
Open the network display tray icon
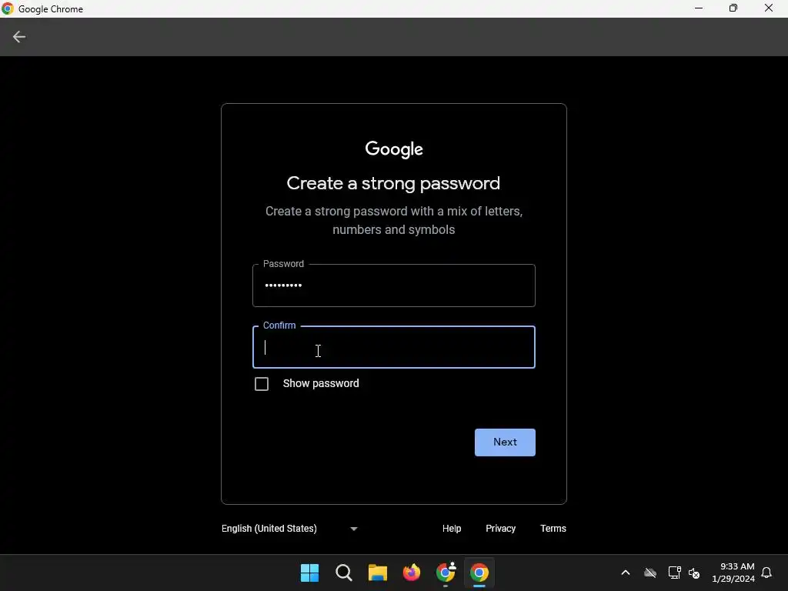coord(674,573)
